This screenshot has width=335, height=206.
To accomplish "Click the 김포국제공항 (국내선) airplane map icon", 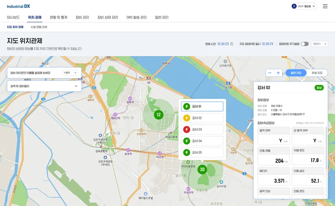I will pyautogui.click(x=105, y=157).
